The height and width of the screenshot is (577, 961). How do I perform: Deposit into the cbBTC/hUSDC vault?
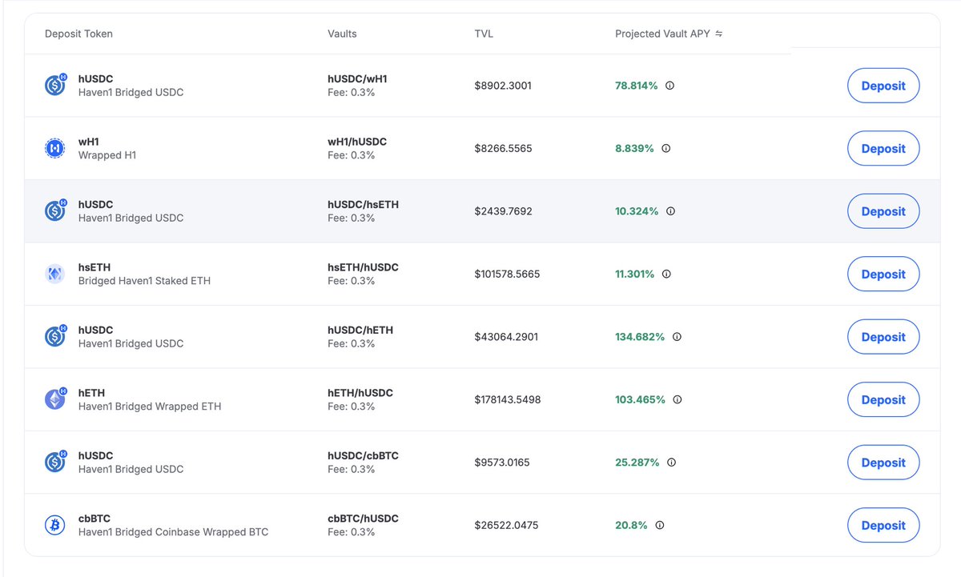tap(883, 525)
